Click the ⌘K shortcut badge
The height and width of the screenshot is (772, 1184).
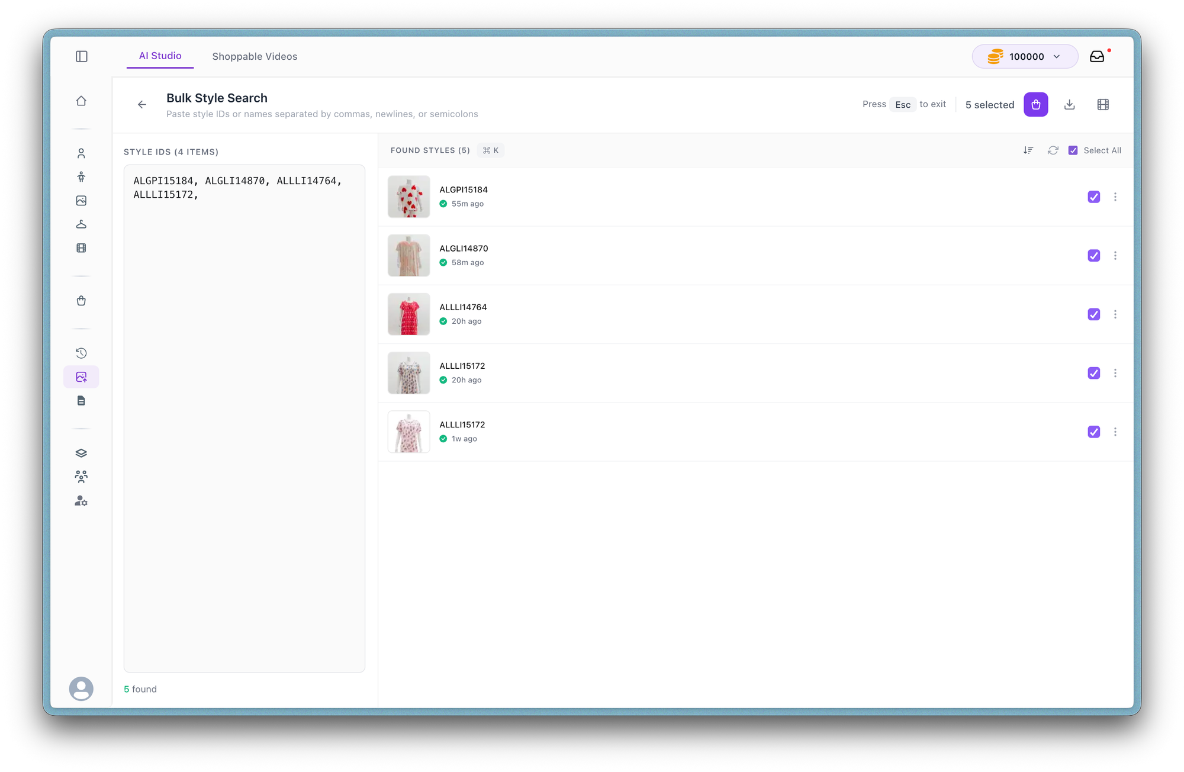(490, 150)
